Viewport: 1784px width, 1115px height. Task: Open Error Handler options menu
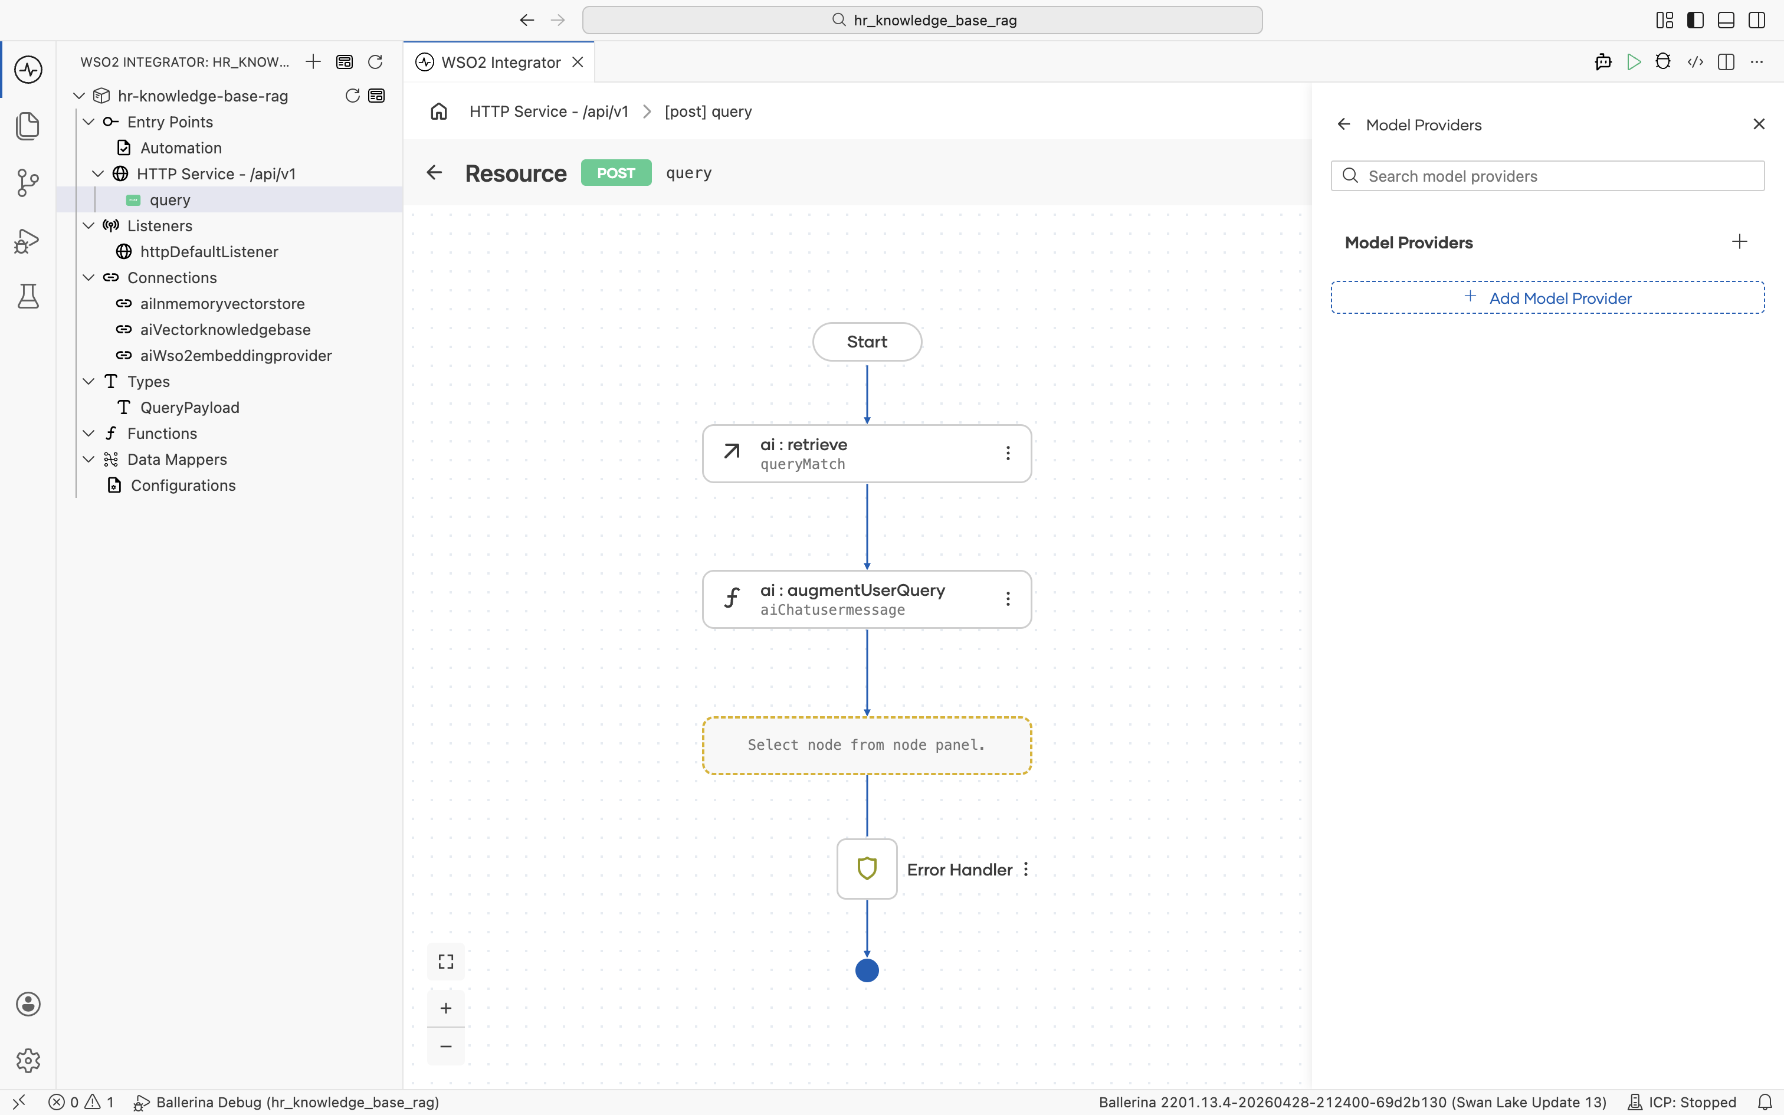tap(1025, 870)
